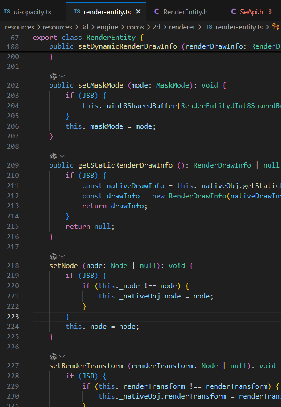Click '_renderTransform' condition on line 229
This screenshot has width=281, height=407.
tap(152, 386)
